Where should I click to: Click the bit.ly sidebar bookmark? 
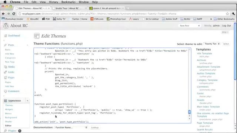[151, 19]
